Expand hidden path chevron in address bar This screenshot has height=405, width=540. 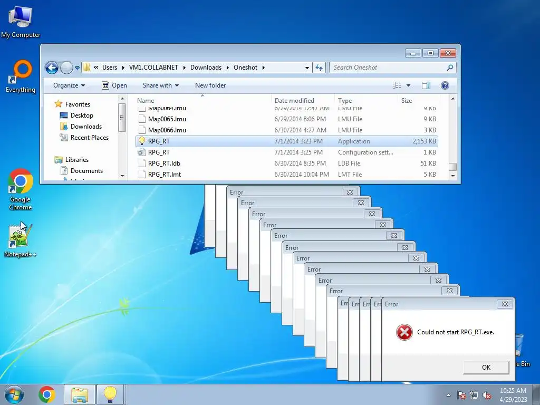(x=96, y=67)
